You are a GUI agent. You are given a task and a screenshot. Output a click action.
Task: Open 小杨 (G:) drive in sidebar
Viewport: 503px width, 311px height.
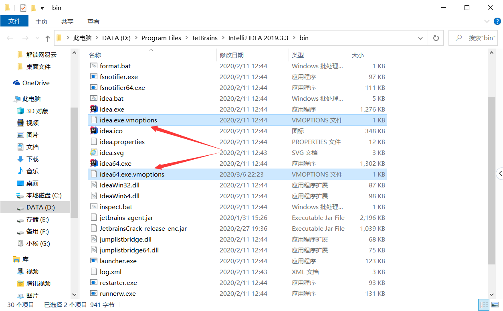(x=33, y=243)
